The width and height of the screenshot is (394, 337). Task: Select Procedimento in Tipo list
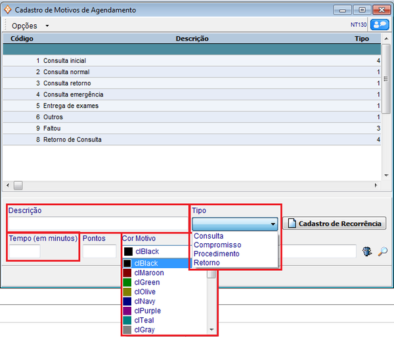217,254
